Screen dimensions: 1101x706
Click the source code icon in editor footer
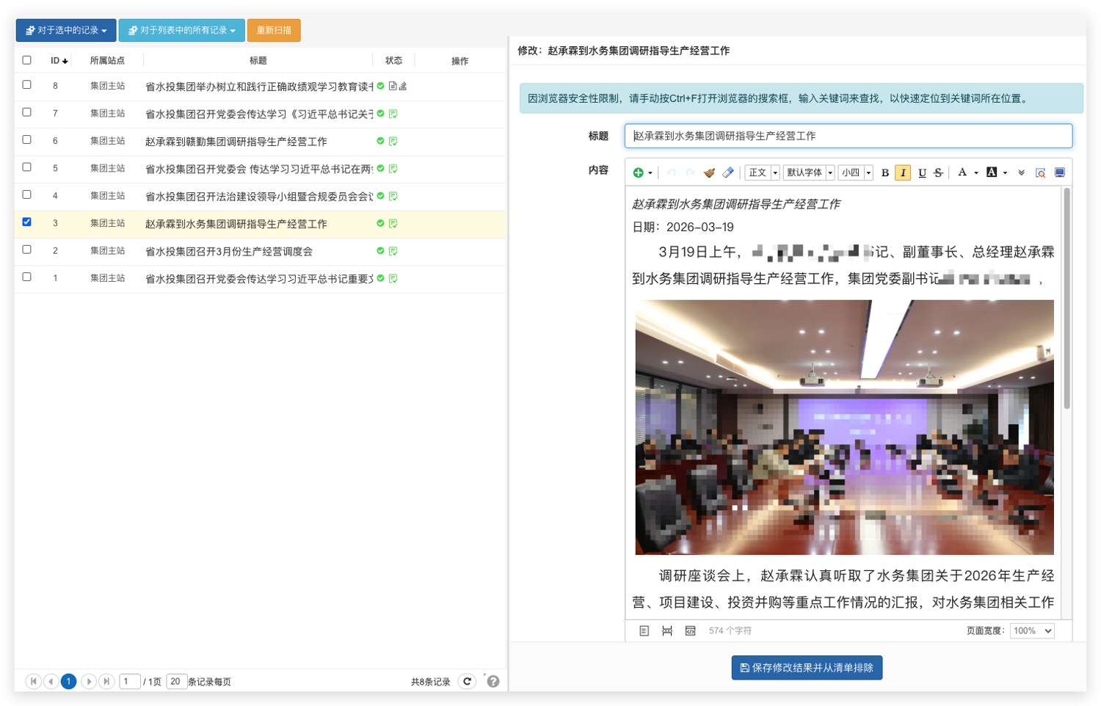[690, 630]
